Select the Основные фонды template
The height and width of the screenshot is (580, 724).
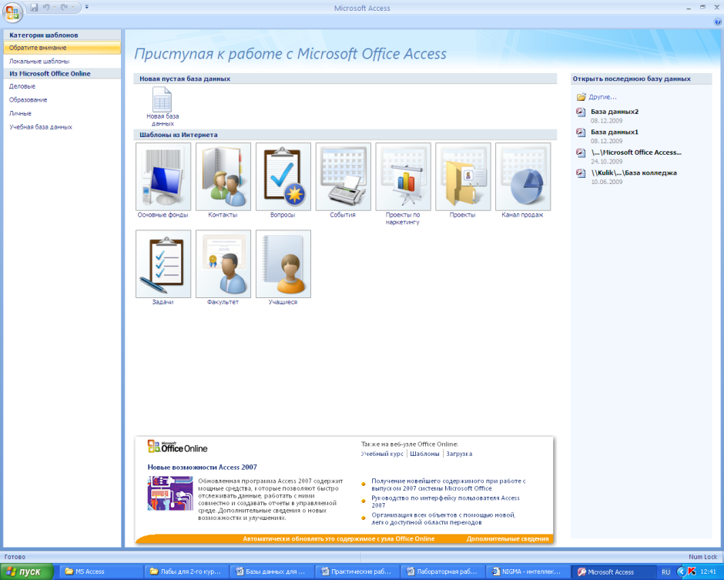(163, 180)
